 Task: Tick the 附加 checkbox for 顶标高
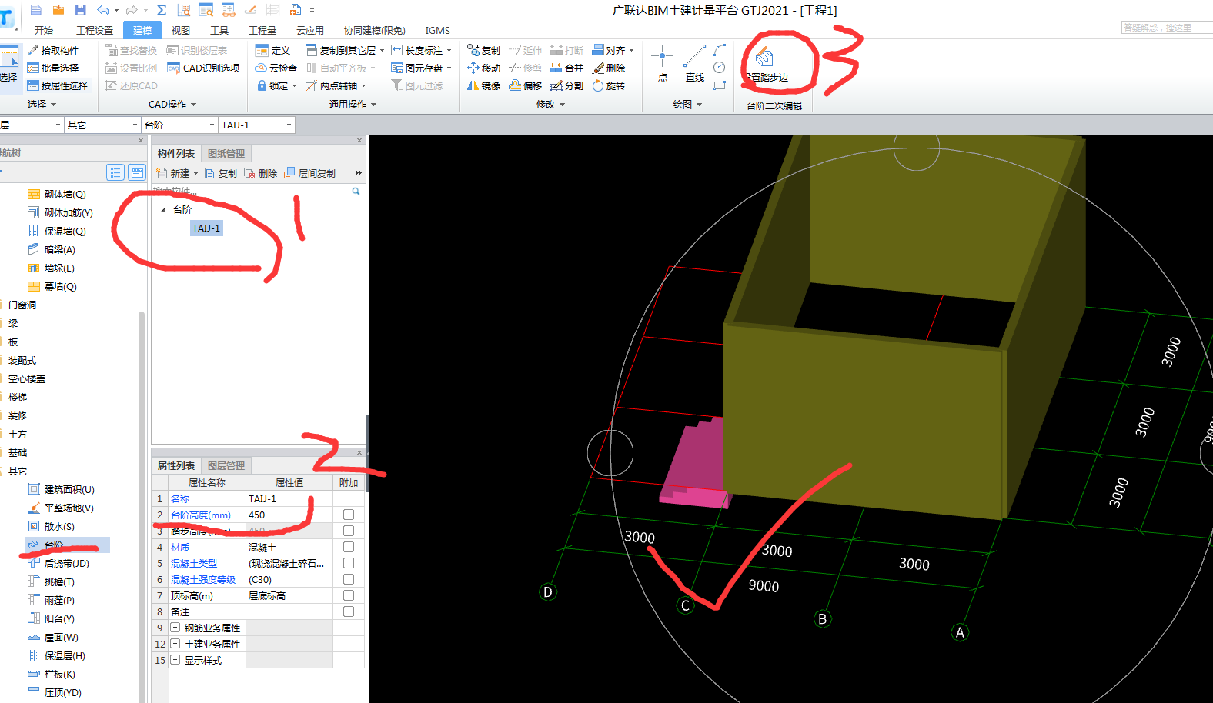pos(349,595)
